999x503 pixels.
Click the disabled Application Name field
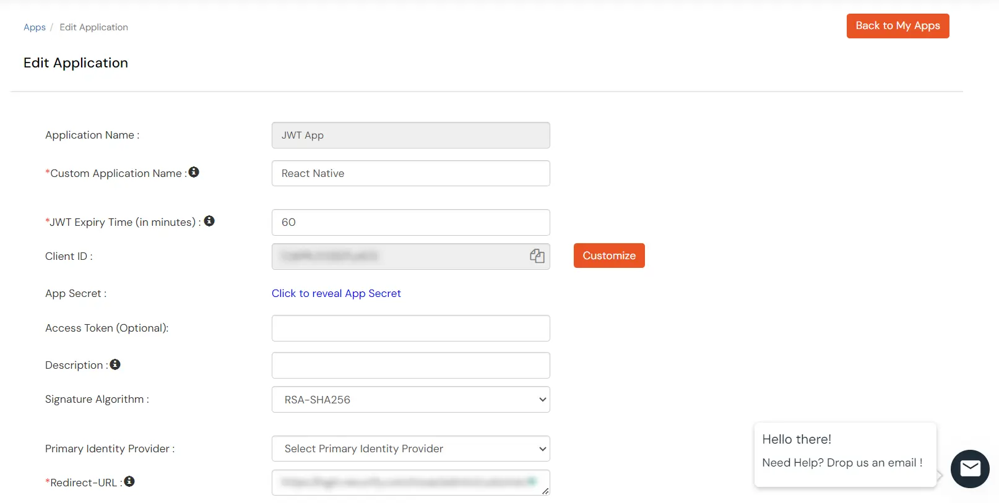pyautogui.click(x=410, y=135)
